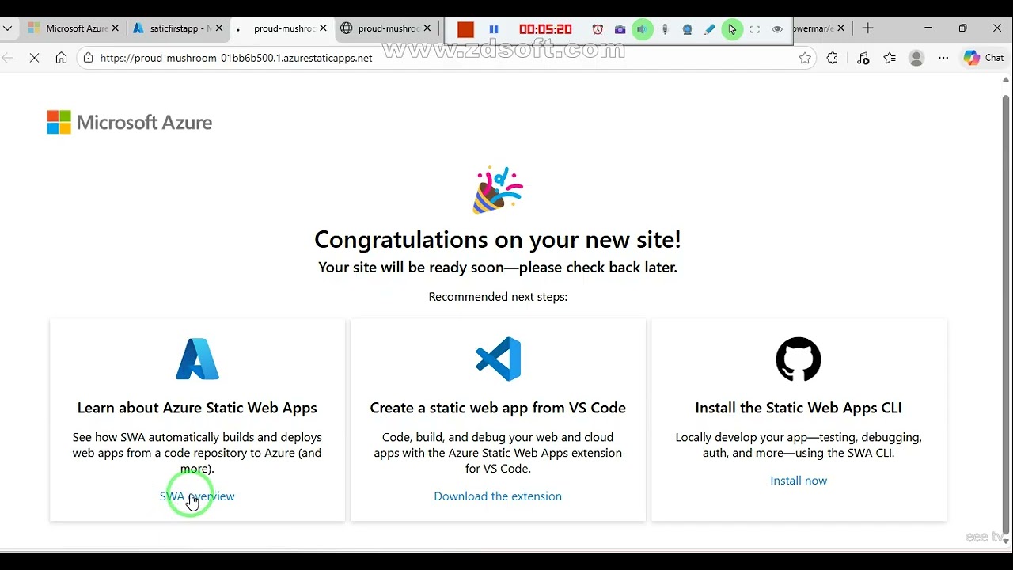Click 'Install the Static Web Apps CLI' heading
The height and width of the screenshot is (570, 1013).
coord(799,408)
